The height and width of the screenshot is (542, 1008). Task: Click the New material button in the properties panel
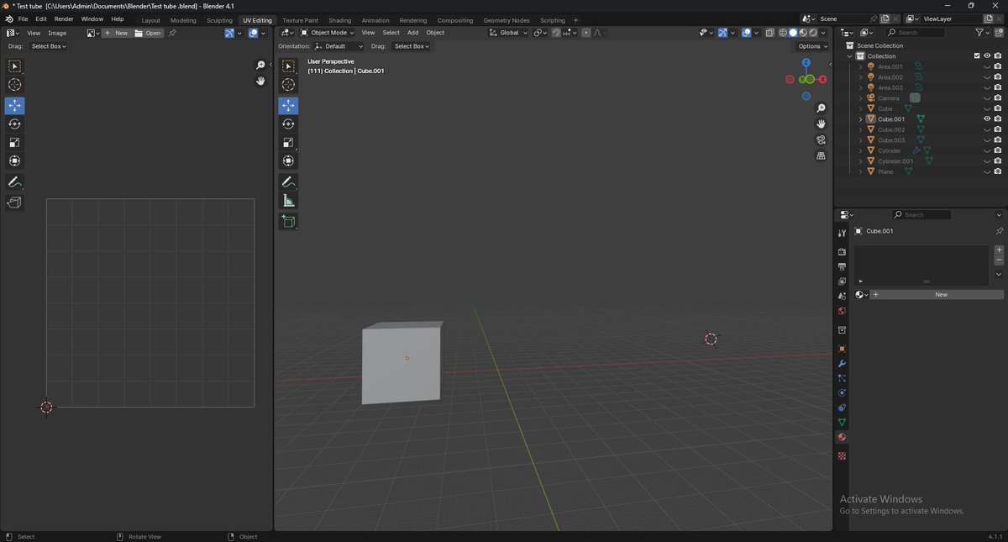[940, 294]
